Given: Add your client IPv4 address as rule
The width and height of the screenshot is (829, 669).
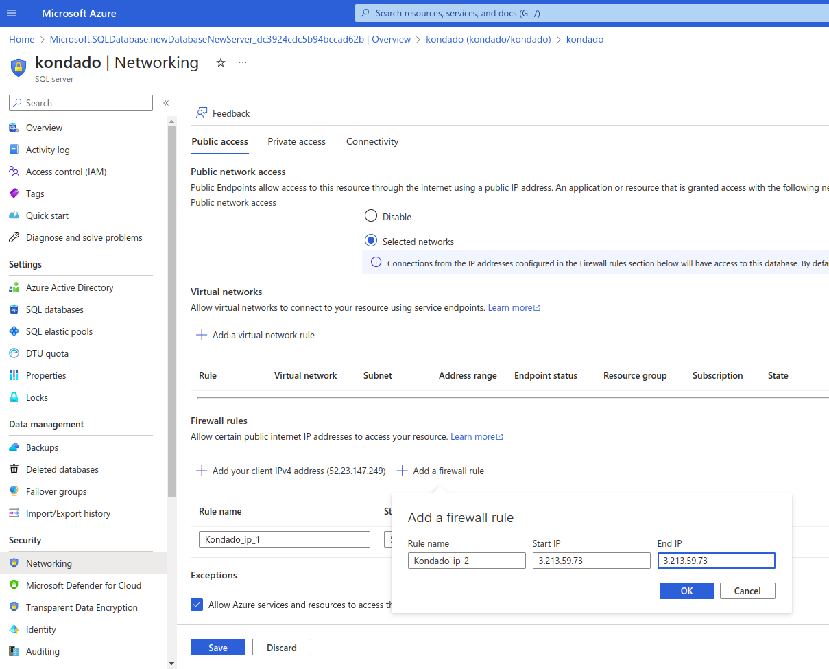Looking at the screenshot, I should pyautogui.click(x=291, y=471).
